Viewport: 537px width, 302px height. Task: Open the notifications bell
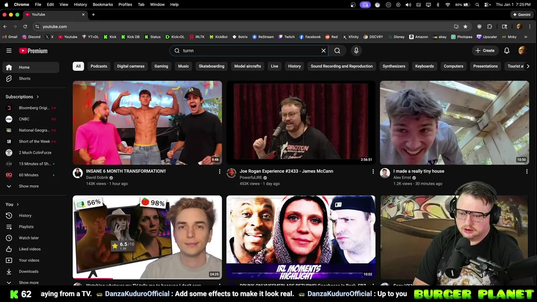pyautogui.click(x=507, y=51)
